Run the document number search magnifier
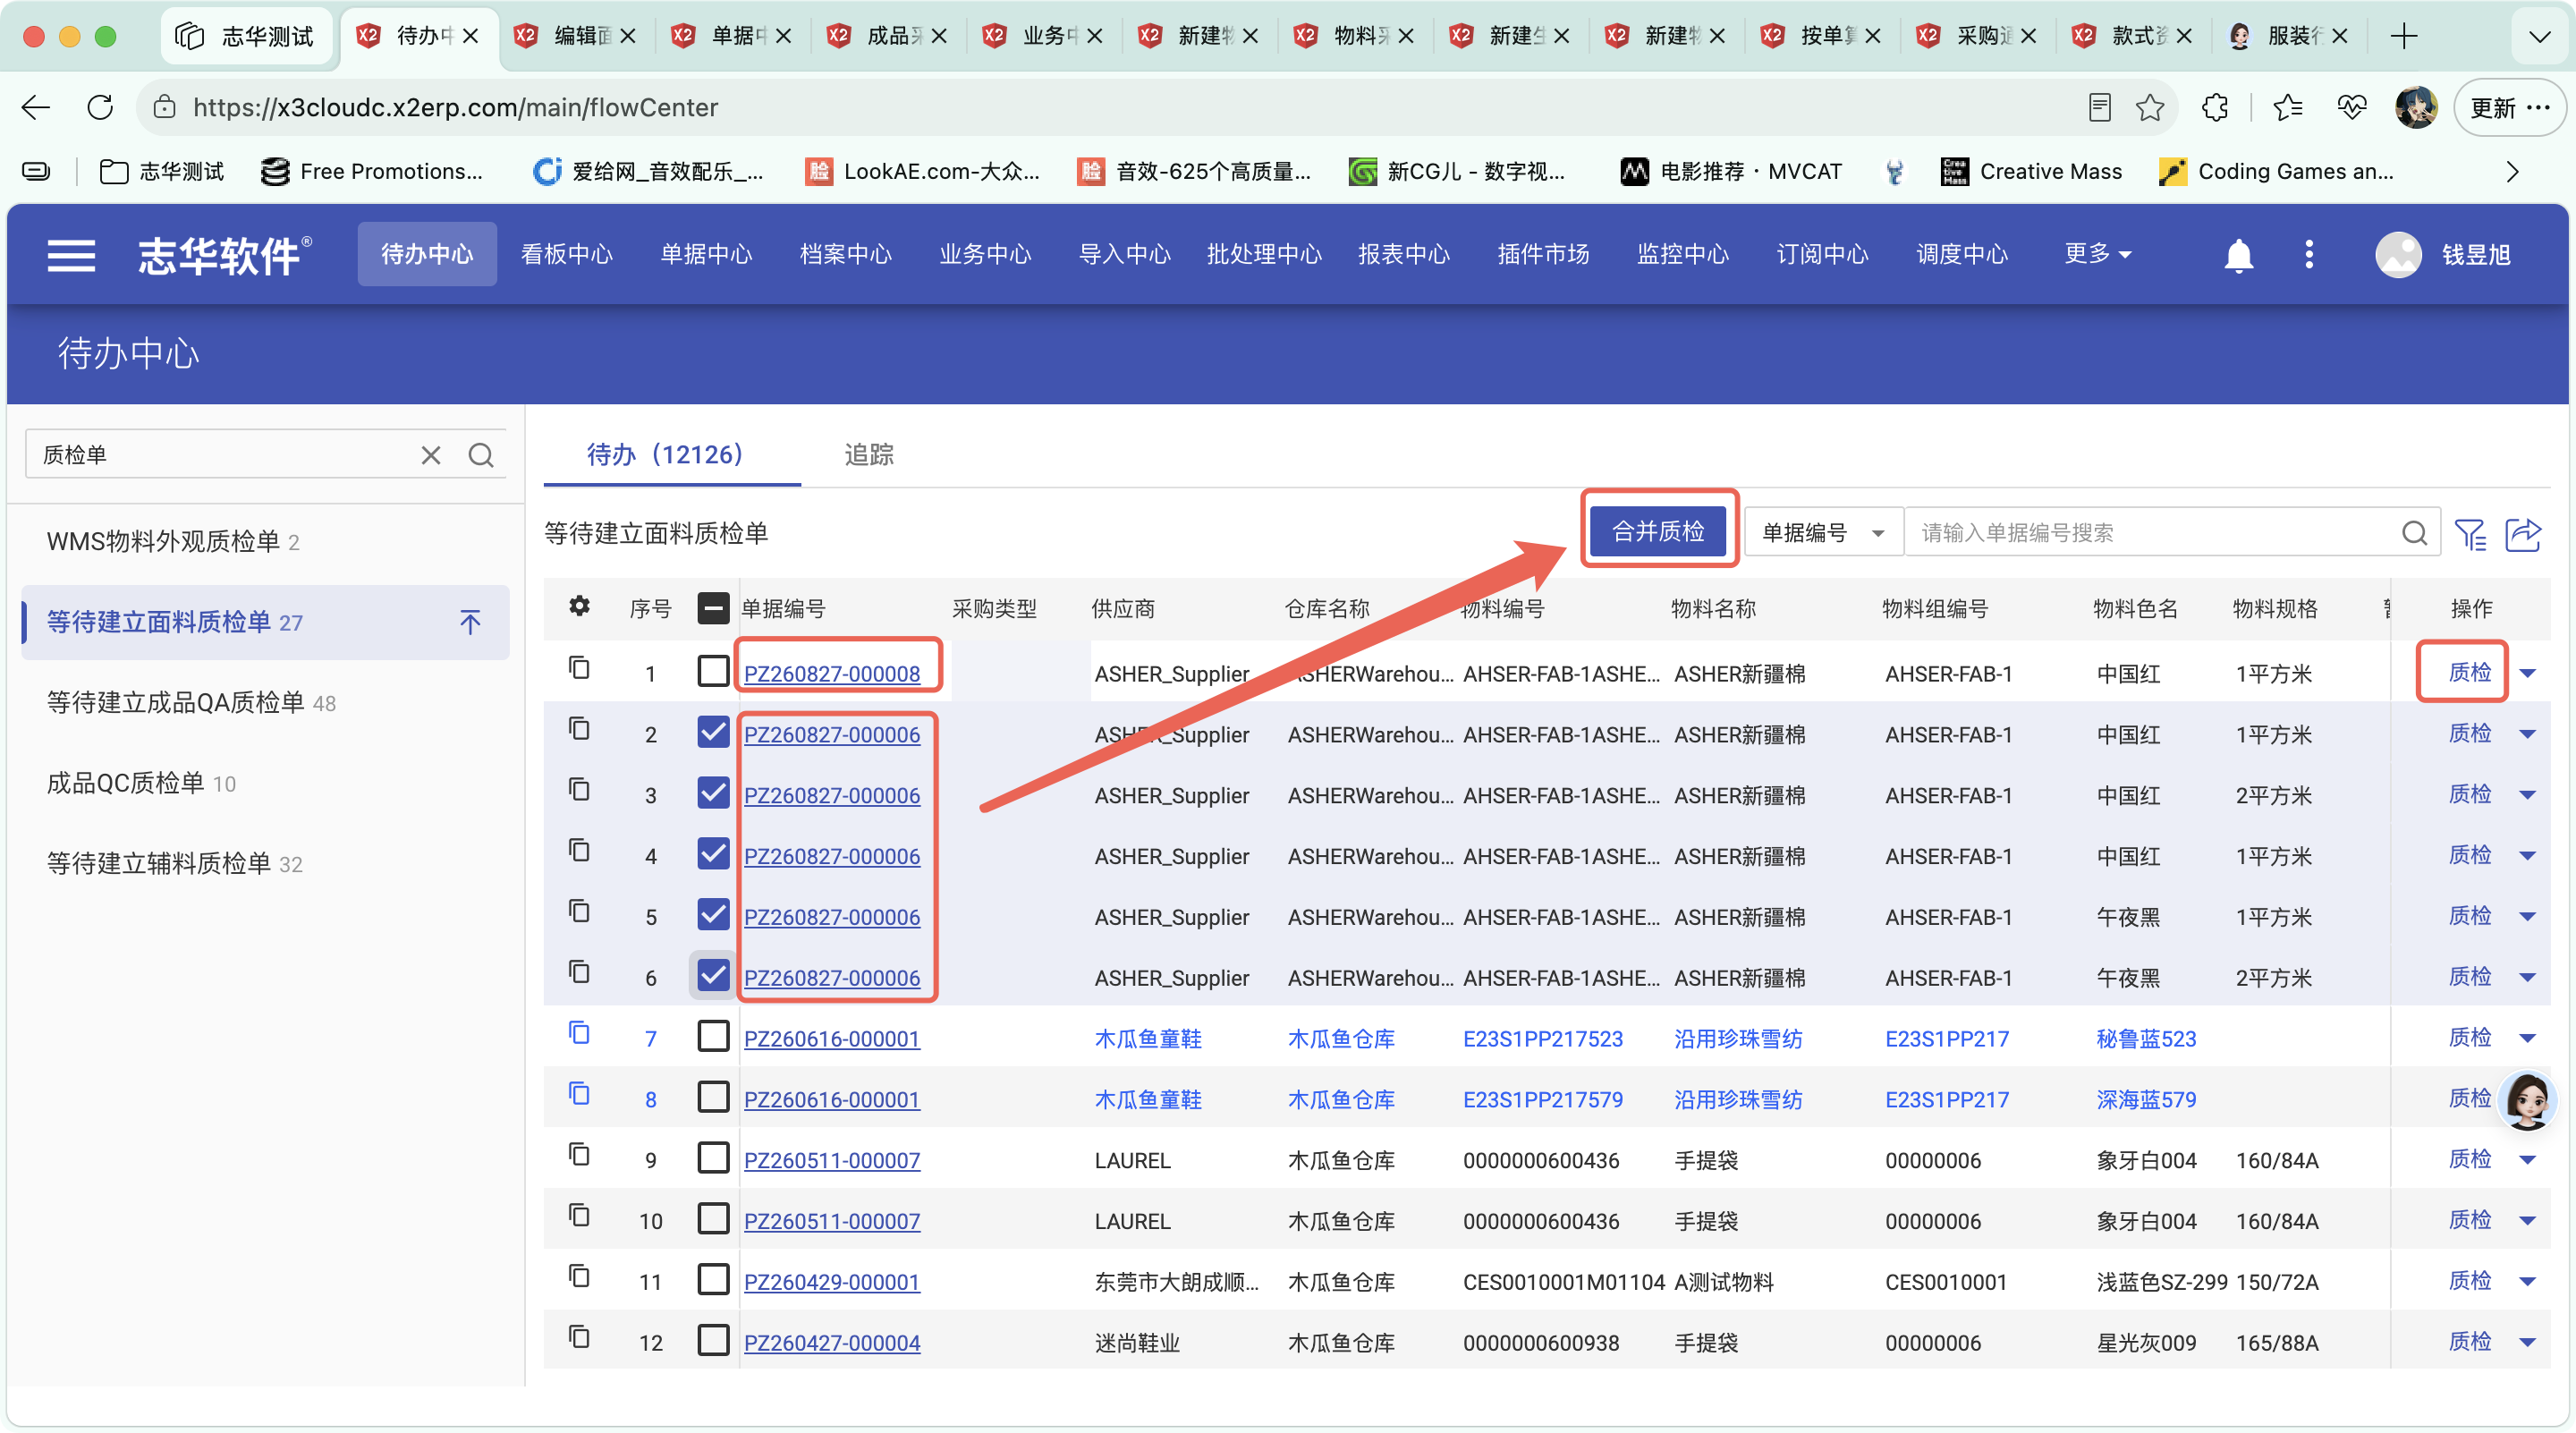The image size is (2576, 1433). 2414,533
